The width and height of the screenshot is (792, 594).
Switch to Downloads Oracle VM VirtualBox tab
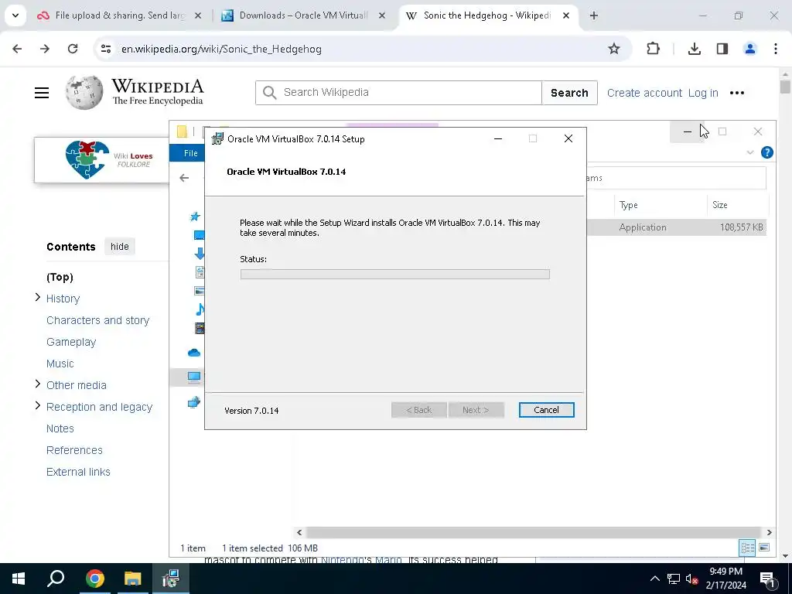(x=303, y=15)
